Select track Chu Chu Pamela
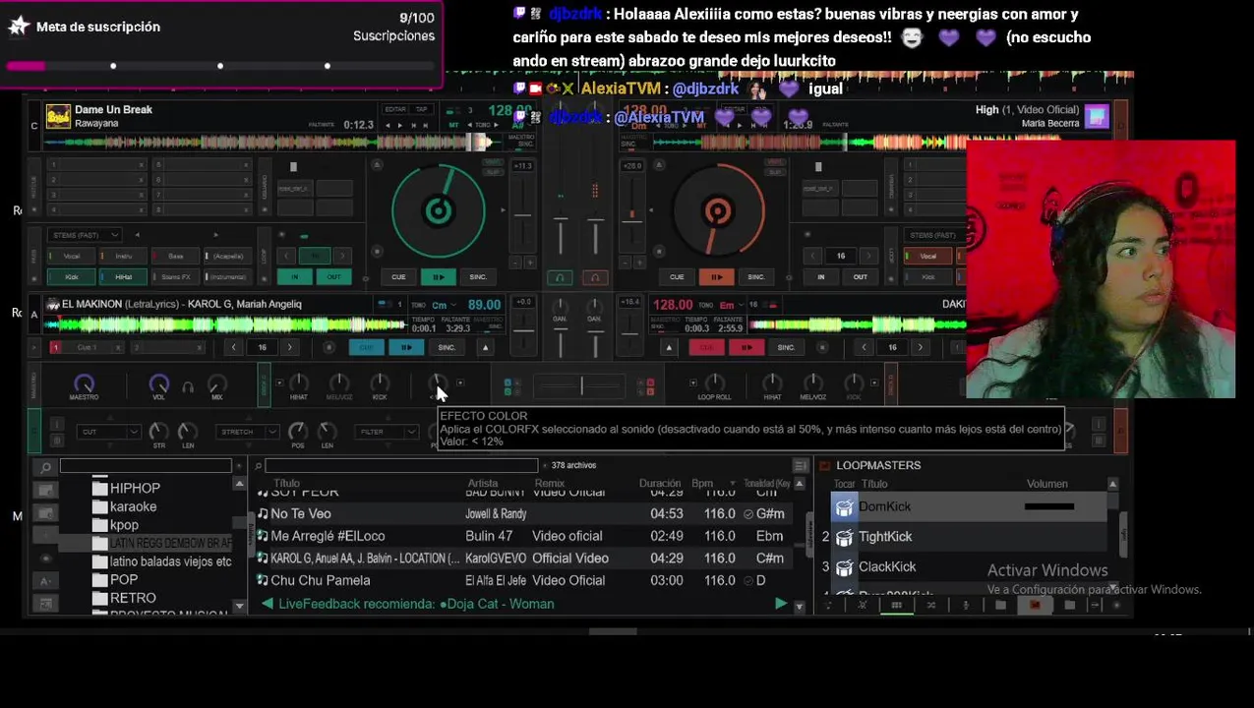 point(321,580)
